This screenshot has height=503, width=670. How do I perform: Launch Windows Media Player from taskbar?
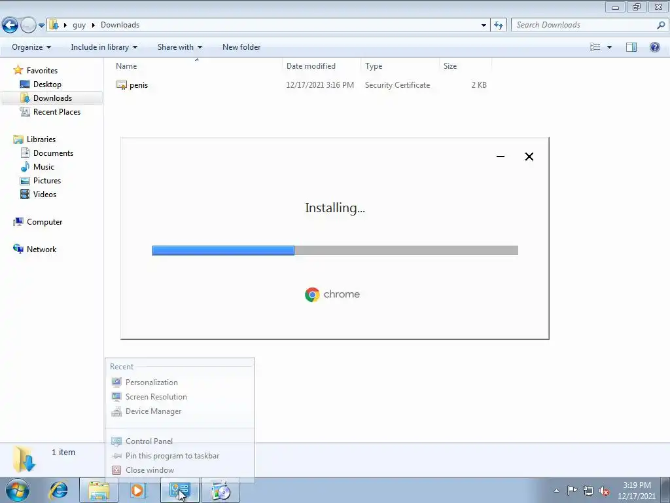[x=139, y=491]
